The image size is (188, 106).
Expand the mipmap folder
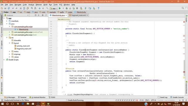click(x=10, y=54)
